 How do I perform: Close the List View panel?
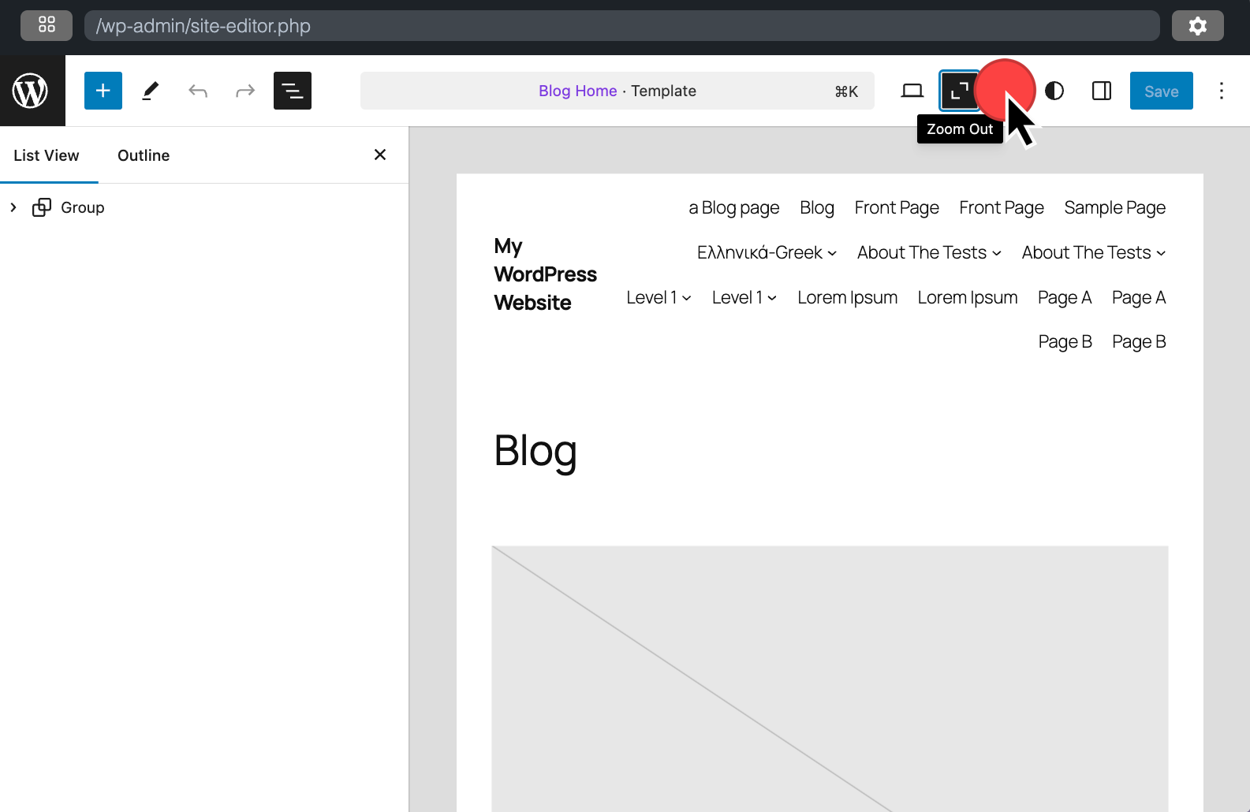[380, 155]
